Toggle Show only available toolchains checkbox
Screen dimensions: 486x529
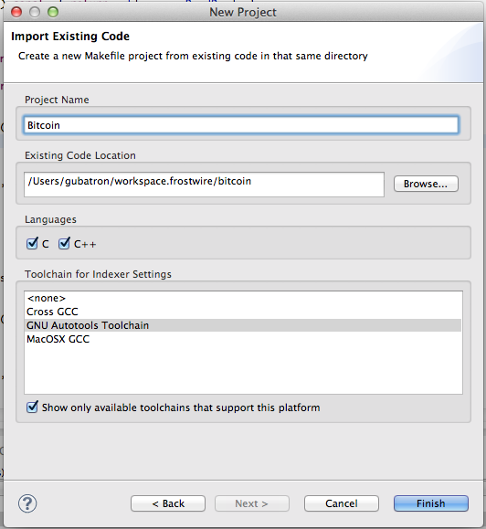click(x=32, y=407)
